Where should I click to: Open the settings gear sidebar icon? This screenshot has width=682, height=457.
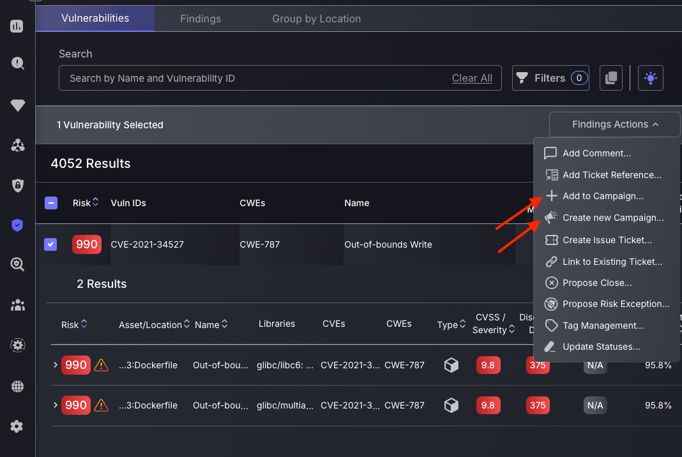pyautogui.click(x=17, y=426)
